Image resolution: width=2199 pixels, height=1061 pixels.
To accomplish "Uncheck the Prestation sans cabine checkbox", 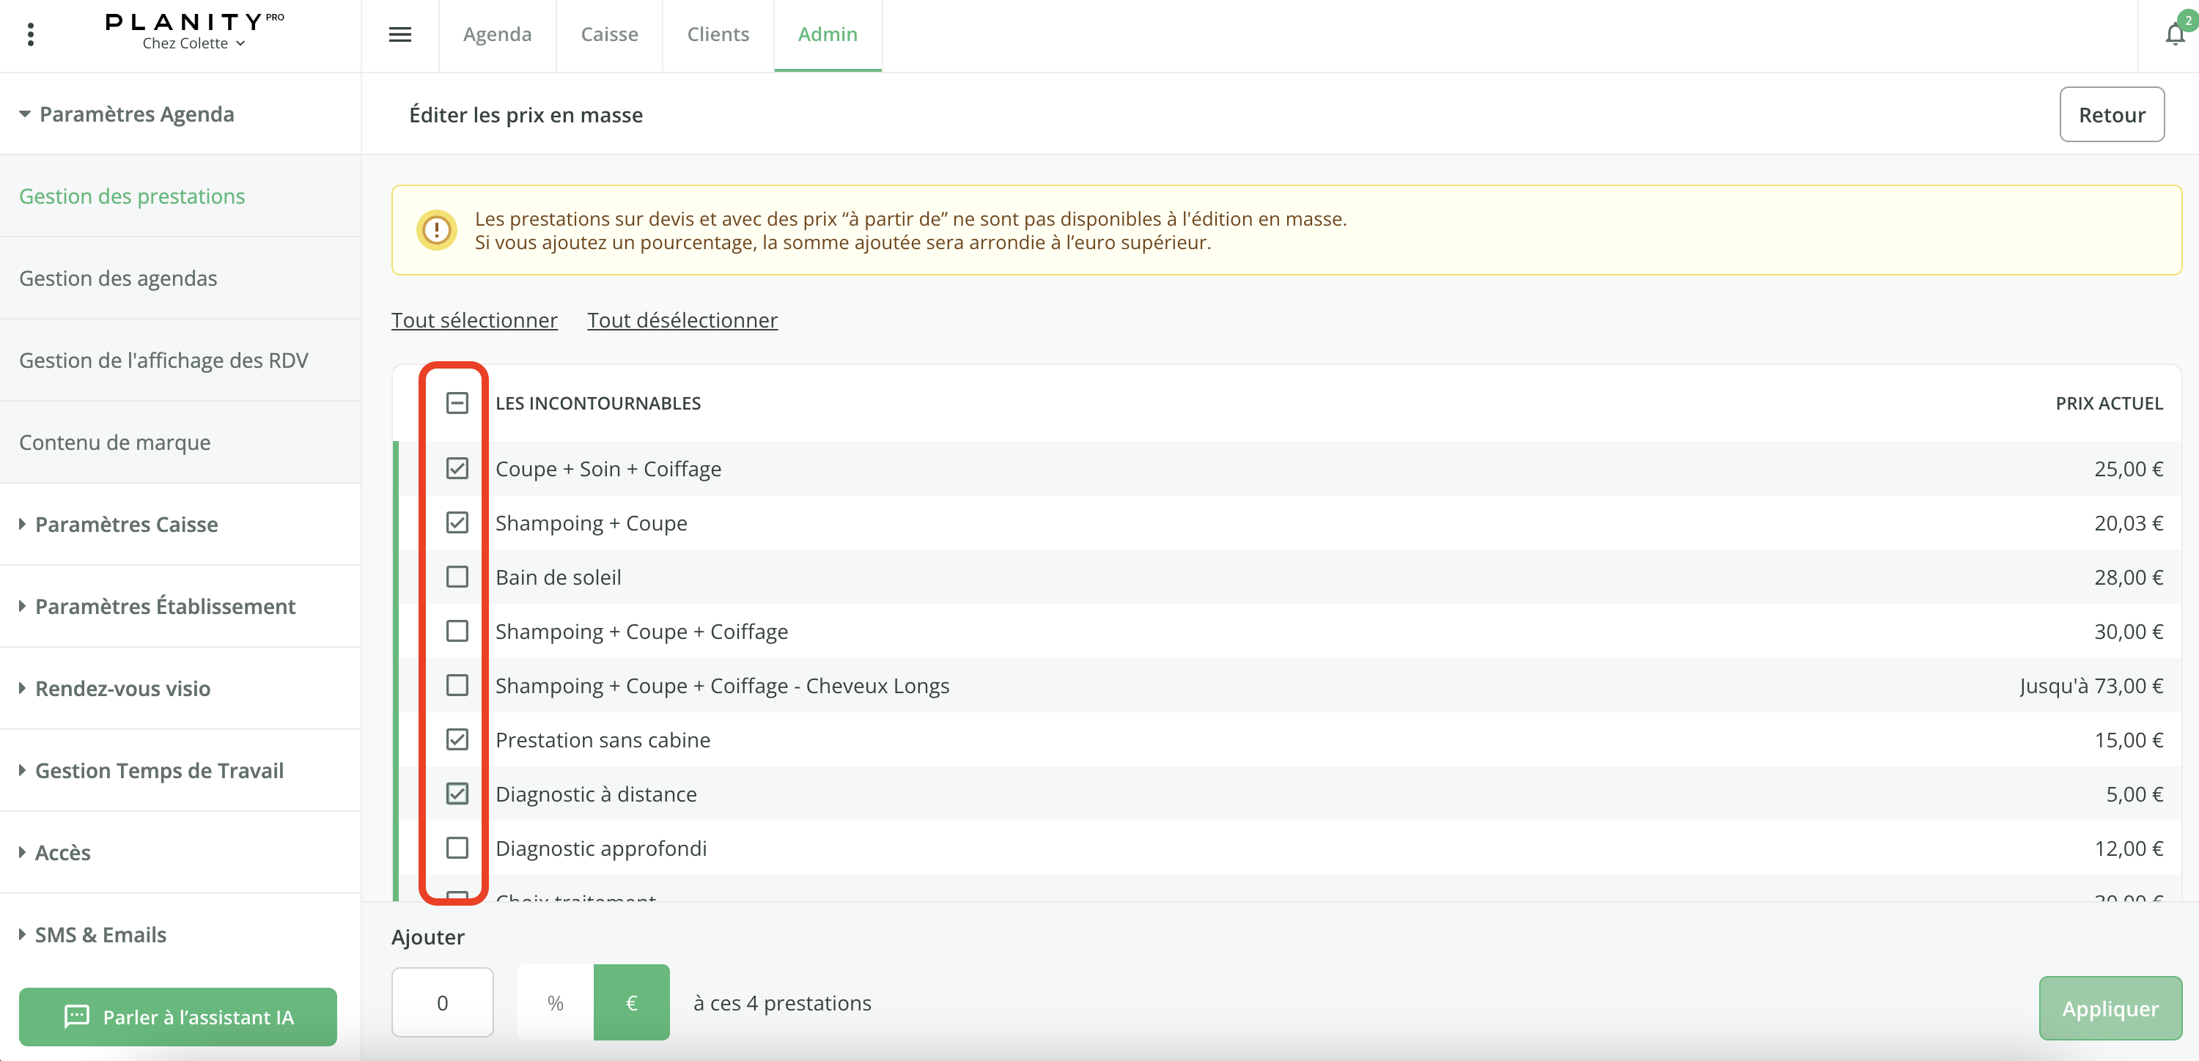I will 457,739.
